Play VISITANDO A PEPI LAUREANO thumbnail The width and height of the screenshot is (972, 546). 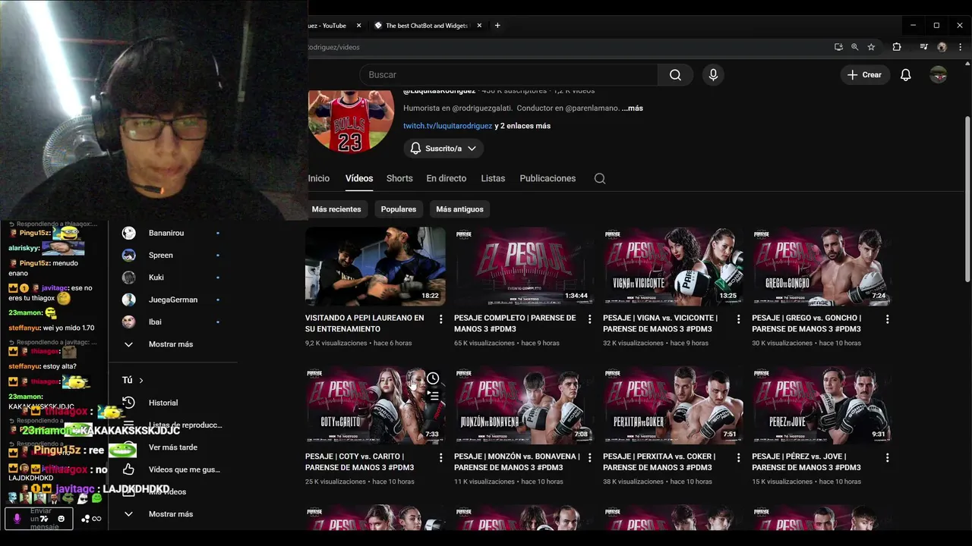pos(375,266)
